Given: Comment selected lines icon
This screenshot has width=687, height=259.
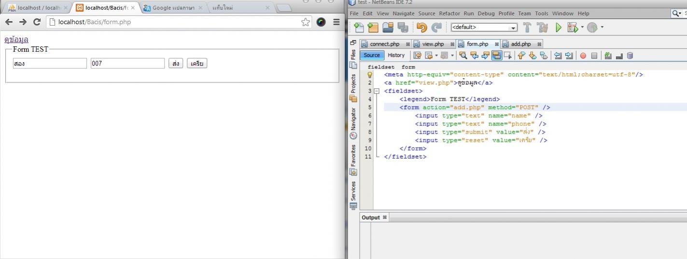Looking at the screenshot, I should [608, 55].
